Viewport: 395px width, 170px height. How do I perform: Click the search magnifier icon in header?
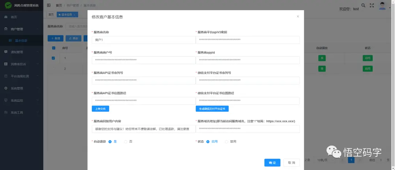click(363, 5)
